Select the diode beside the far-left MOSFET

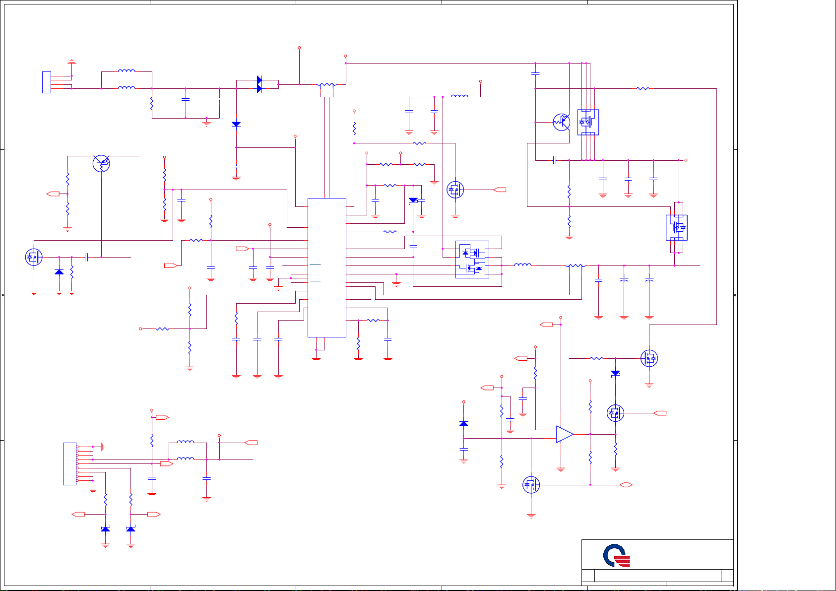click(x=59, y=272)
